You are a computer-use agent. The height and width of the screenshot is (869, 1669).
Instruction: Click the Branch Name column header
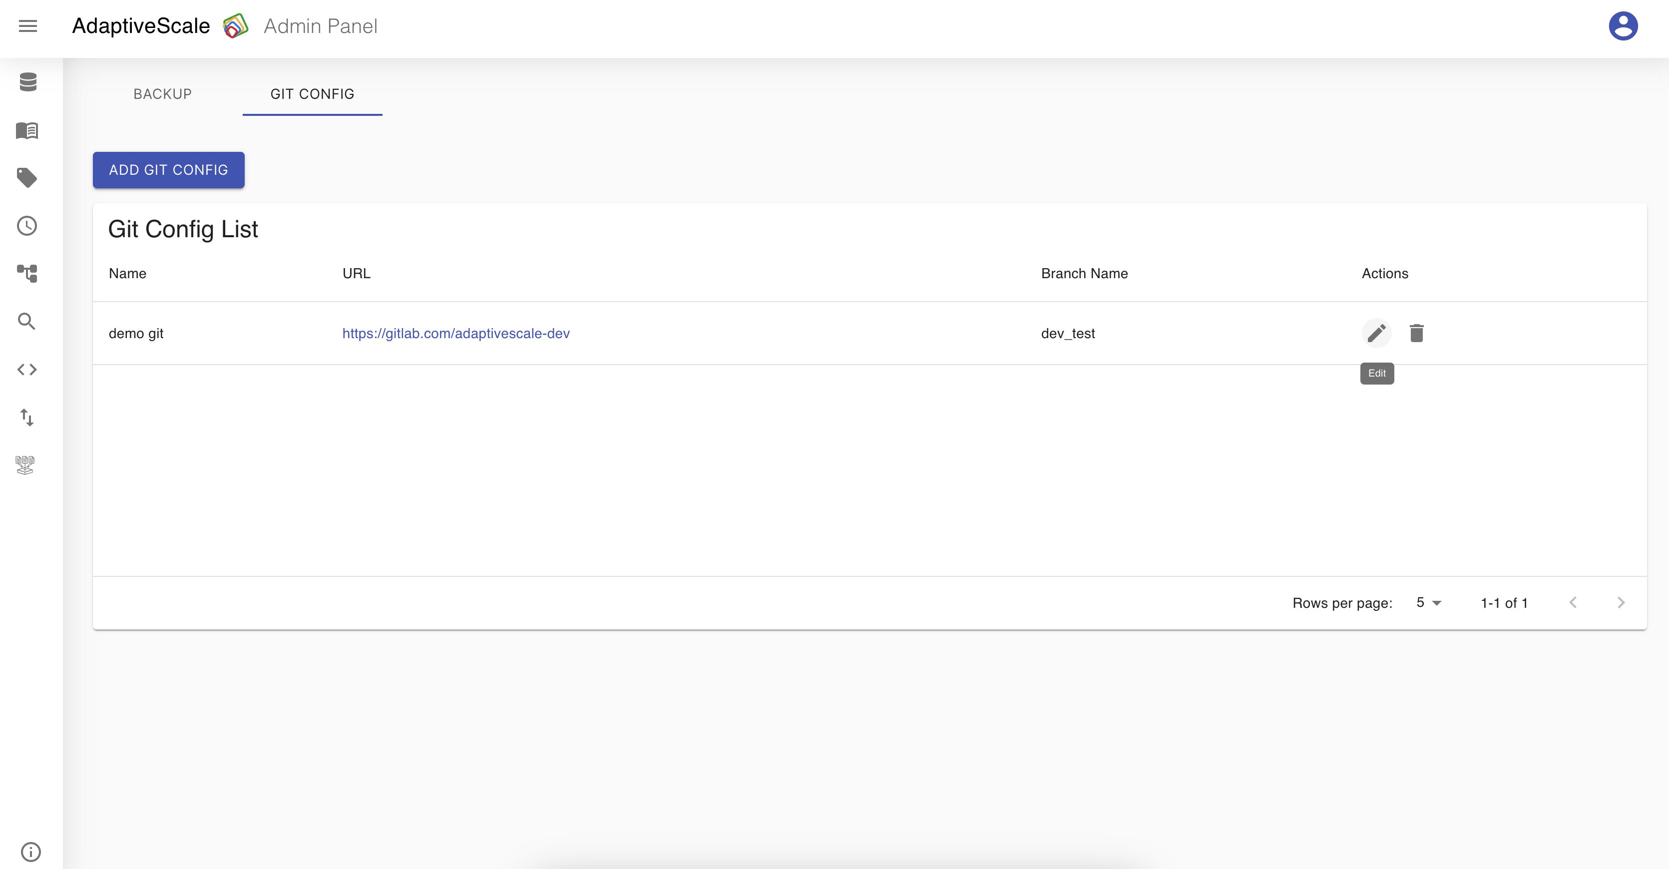pyautogui.click(x=1085, y=274)
